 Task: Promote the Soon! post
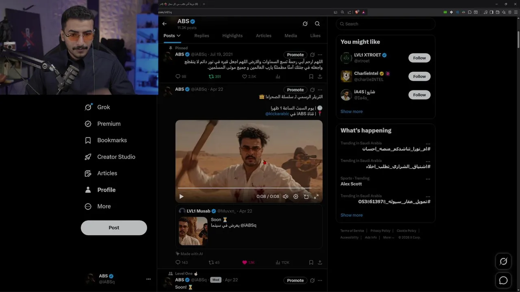pyautogui.click(x=295, y=280)
